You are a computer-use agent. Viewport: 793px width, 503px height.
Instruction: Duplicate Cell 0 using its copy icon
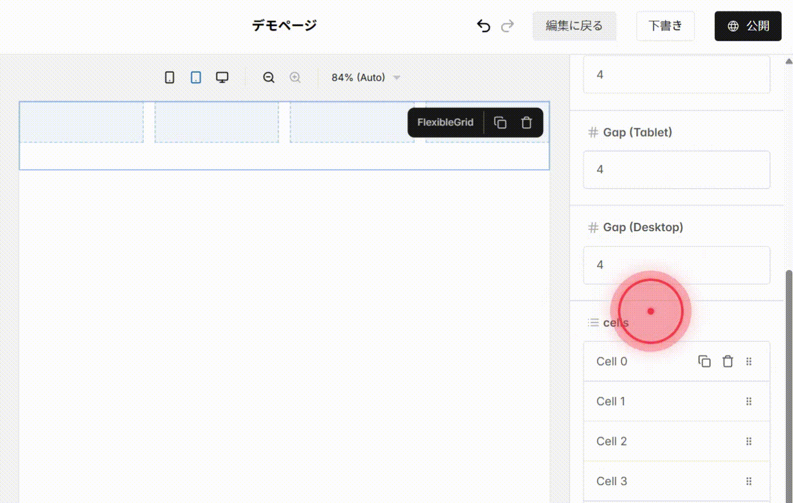[704, 361]
